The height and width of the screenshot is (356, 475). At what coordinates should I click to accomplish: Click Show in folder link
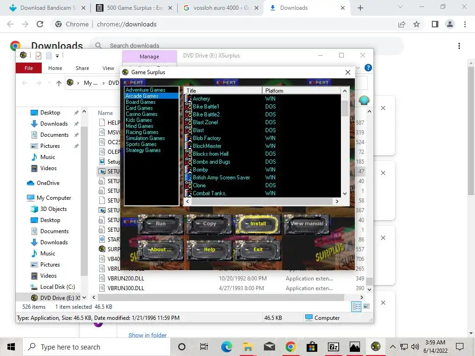tap(148, 335)
